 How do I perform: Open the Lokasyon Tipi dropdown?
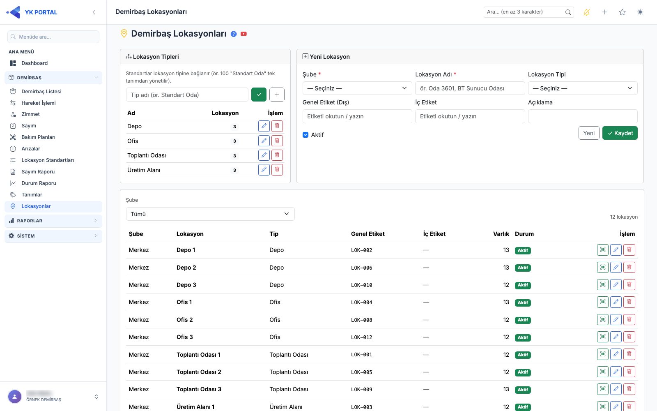[583, 88]
